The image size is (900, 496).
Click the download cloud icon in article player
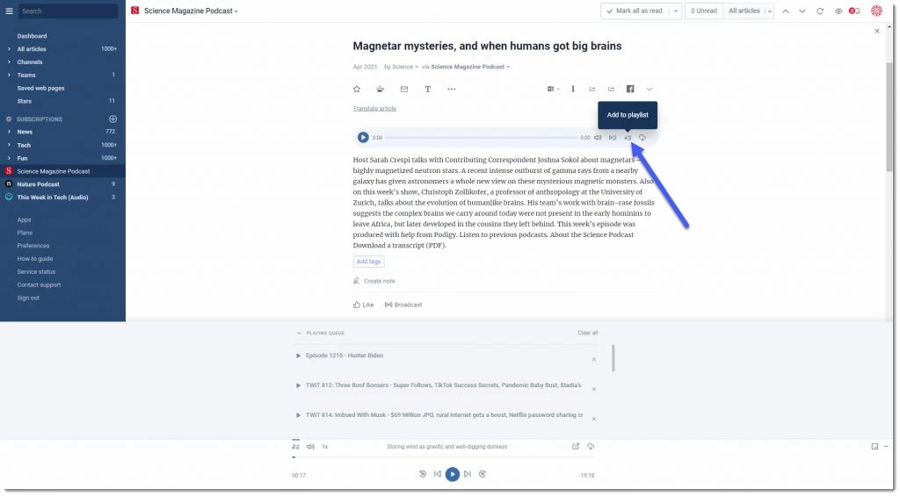(642, 138)
